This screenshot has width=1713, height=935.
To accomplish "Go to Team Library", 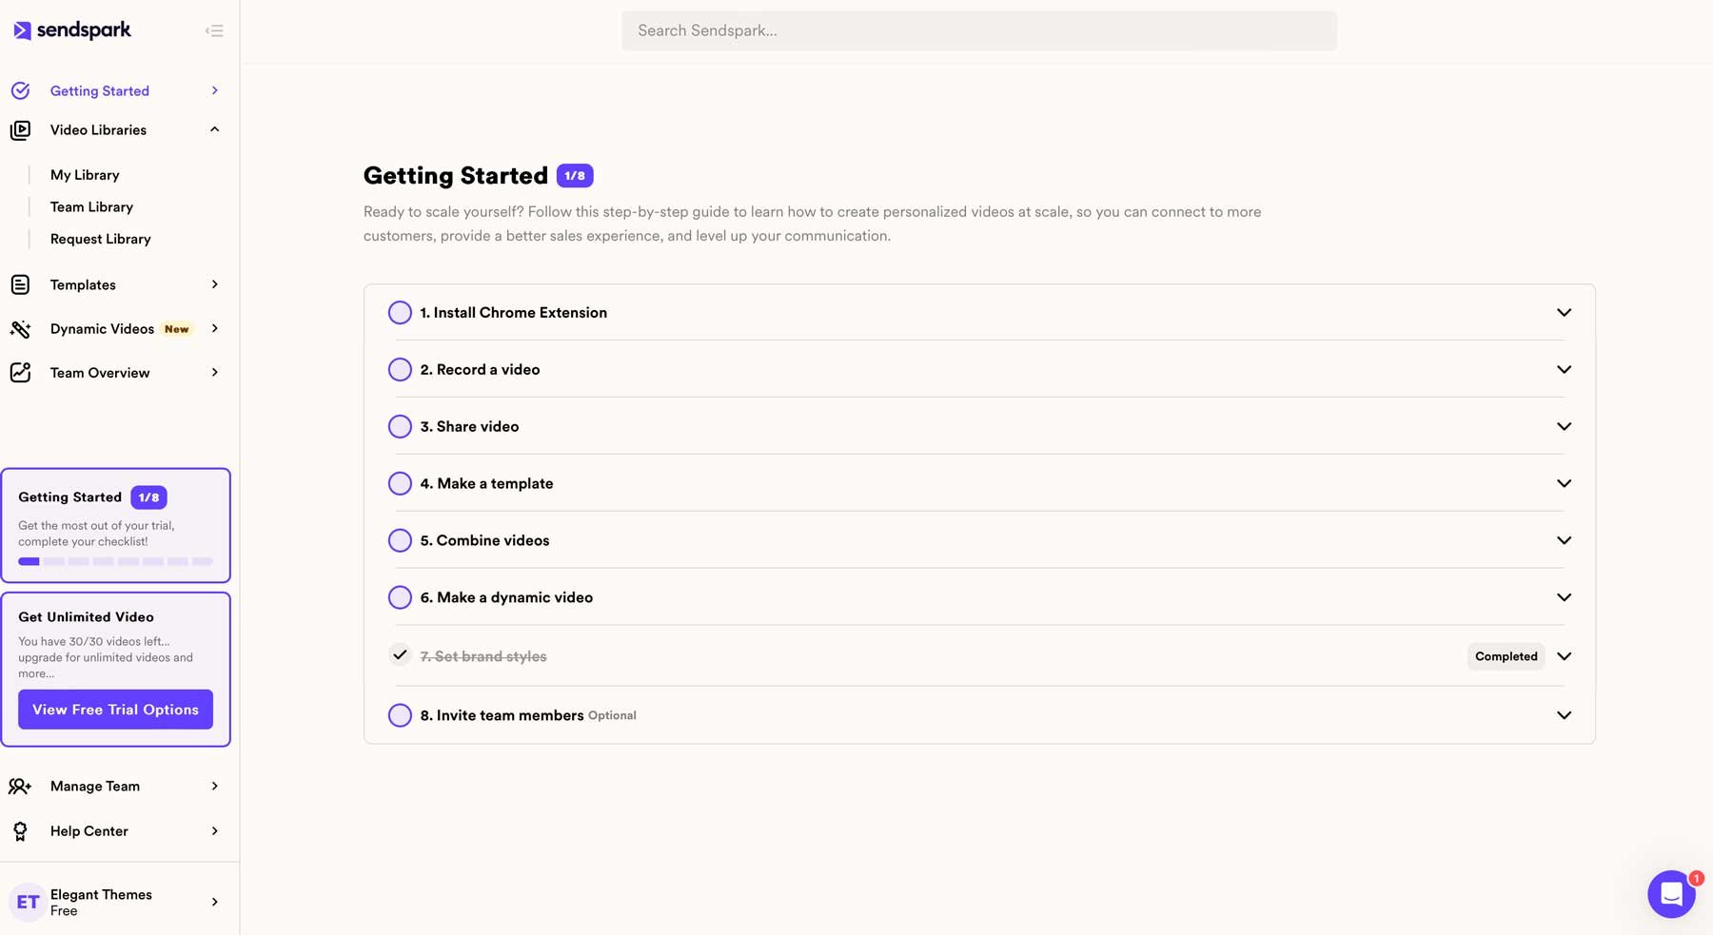I will point(91,206).
